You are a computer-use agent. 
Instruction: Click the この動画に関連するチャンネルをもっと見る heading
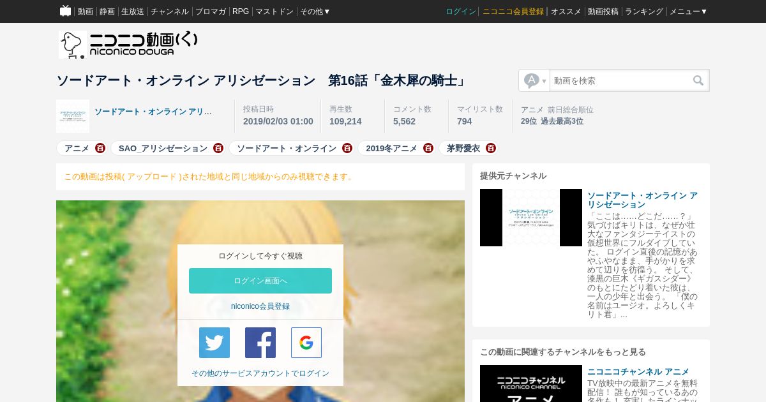coord(563,352)
